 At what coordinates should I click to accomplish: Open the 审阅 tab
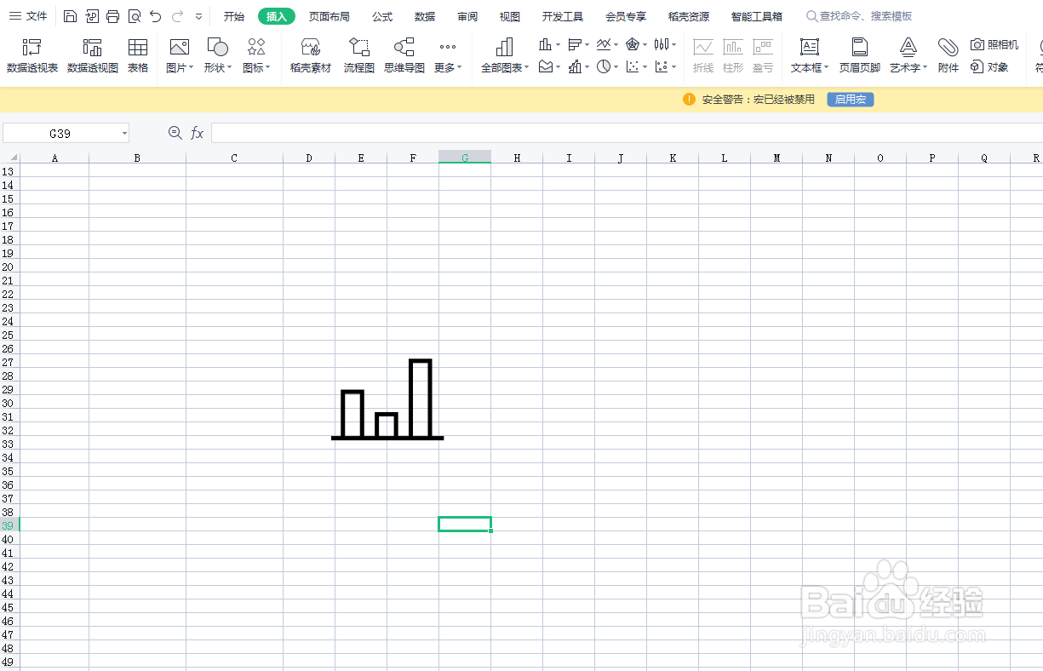click(467, 16)
